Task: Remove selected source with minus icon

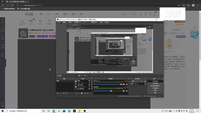Action: (x=79, y=93)
